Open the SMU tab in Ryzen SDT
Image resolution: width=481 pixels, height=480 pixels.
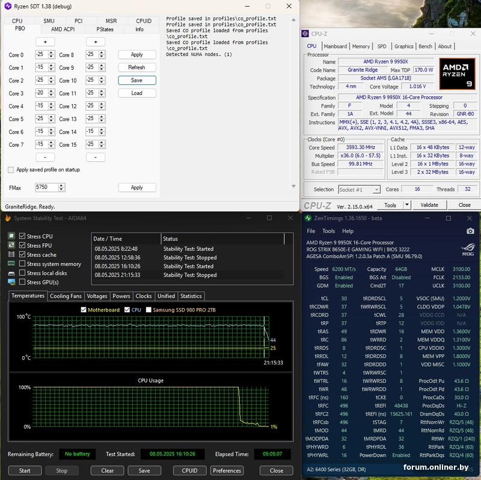click(49, 21)
